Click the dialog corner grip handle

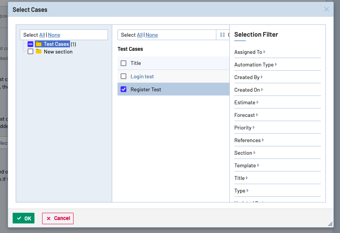click(x=330, y=224)
